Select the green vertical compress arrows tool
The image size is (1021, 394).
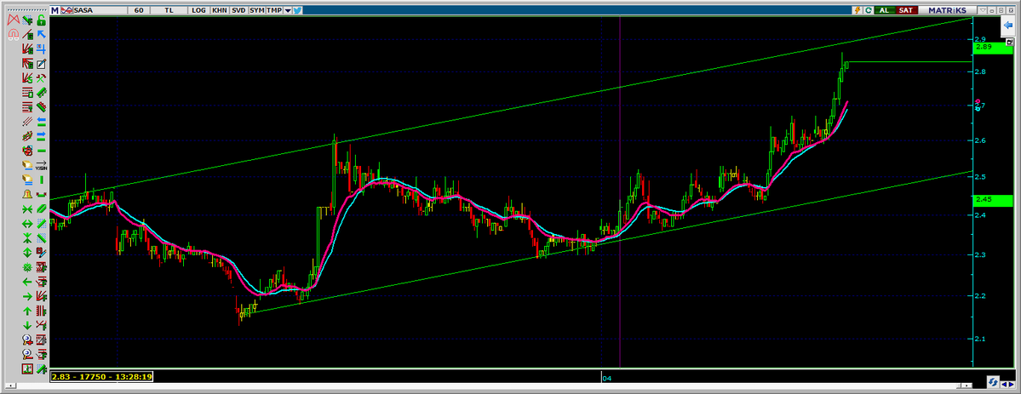[27, 237]
